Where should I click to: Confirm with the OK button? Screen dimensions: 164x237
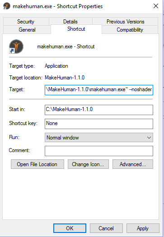click(70, 228)
